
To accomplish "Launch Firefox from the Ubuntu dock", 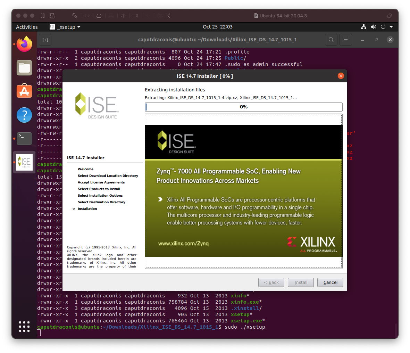I will (24, 44).
